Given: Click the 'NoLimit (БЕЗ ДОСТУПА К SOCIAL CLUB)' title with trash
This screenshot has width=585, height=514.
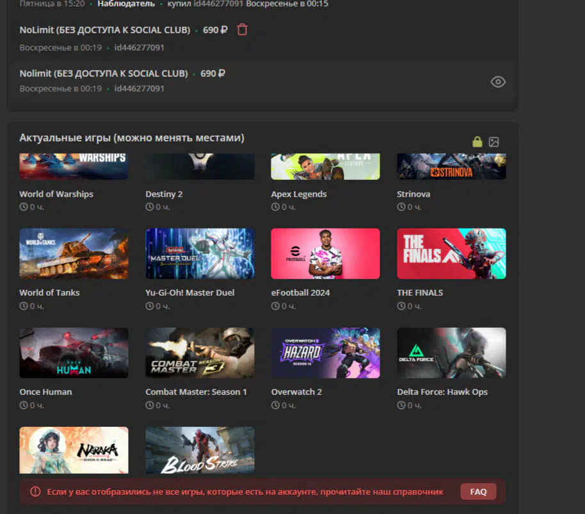Looking at the screenshot, I should point(105,30).
